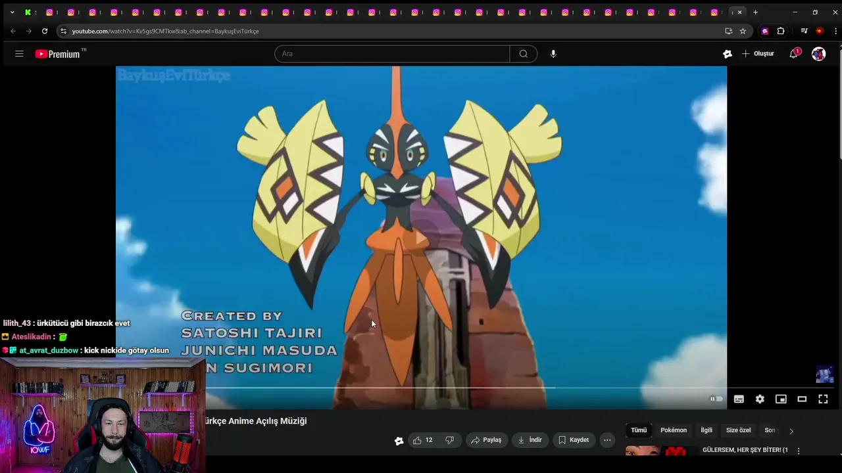Open the tab search dropdown arrow

click(x=12, y=12)
